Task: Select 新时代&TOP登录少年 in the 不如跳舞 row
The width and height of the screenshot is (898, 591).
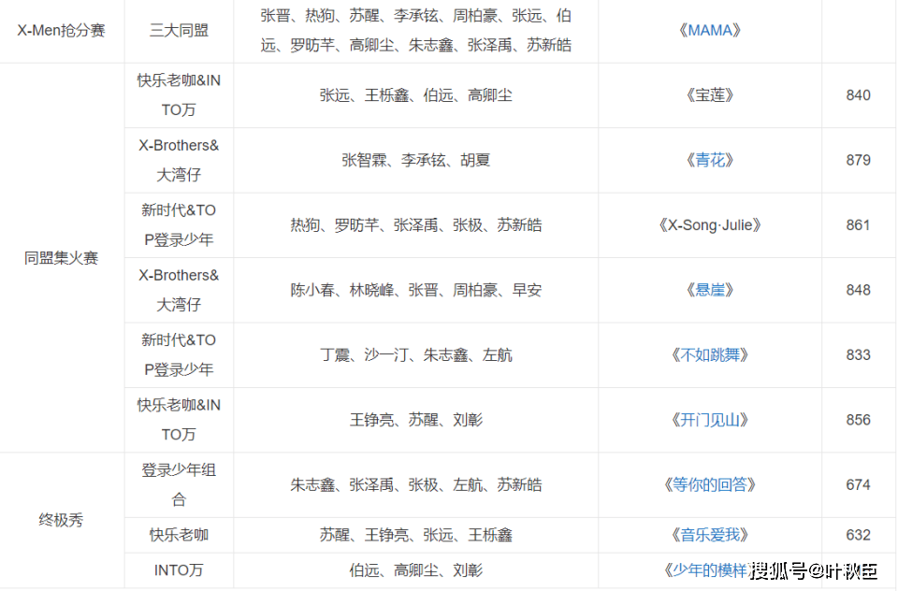Action: (x=179, y=355)
